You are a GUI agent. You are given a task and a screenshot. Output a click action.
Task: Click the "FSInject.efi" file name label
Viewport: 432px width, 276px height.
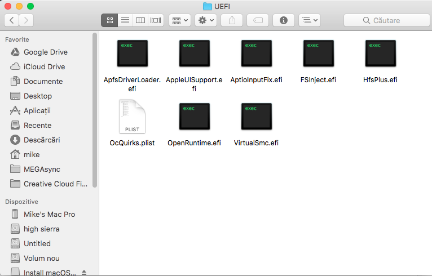pyautogui.click(x=318, y=80)
